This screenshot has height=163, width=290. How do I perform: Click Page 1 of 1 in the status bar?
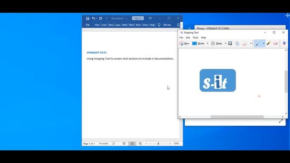pos(89,144)
